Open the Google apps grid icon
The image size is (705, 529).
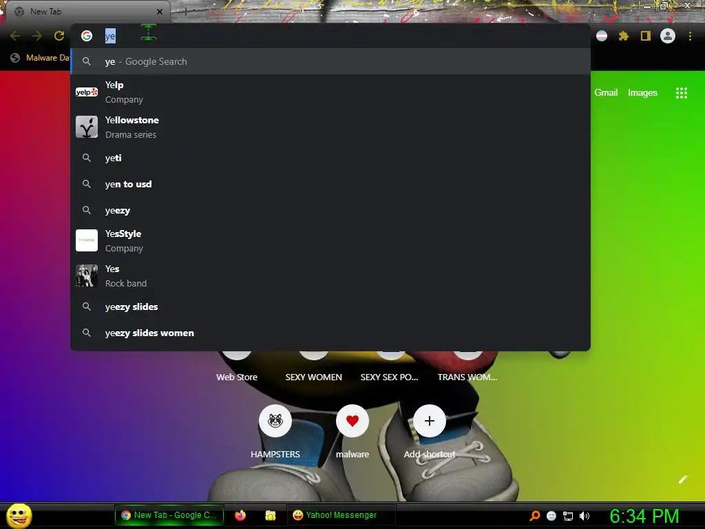[x=682, y=93]
